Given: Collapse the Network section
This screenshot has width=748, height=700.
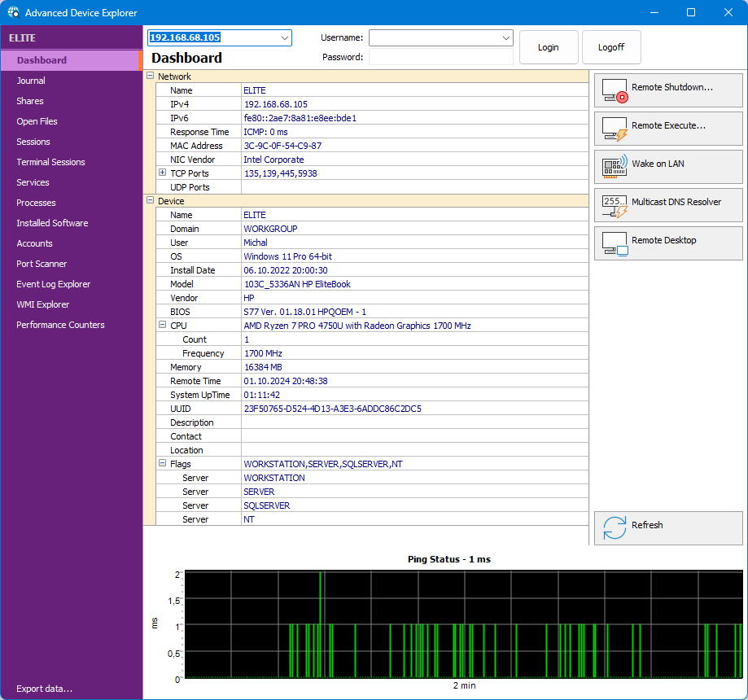Looking at the screenshot, I should click(151, 76).
